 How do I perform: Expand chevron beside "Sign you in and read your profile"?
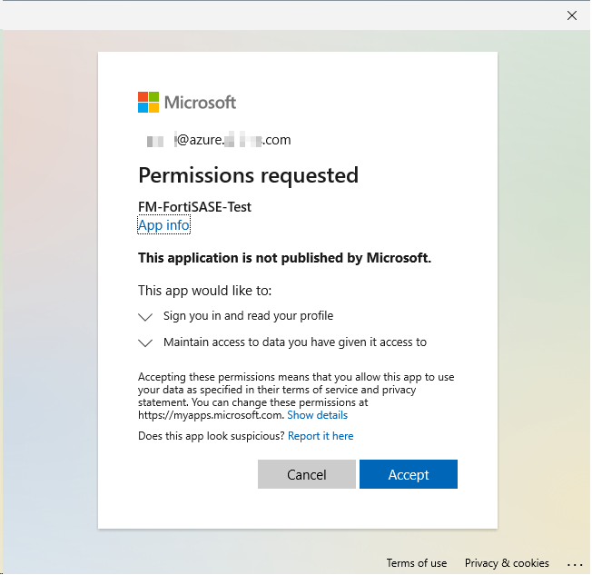[145, 317]
